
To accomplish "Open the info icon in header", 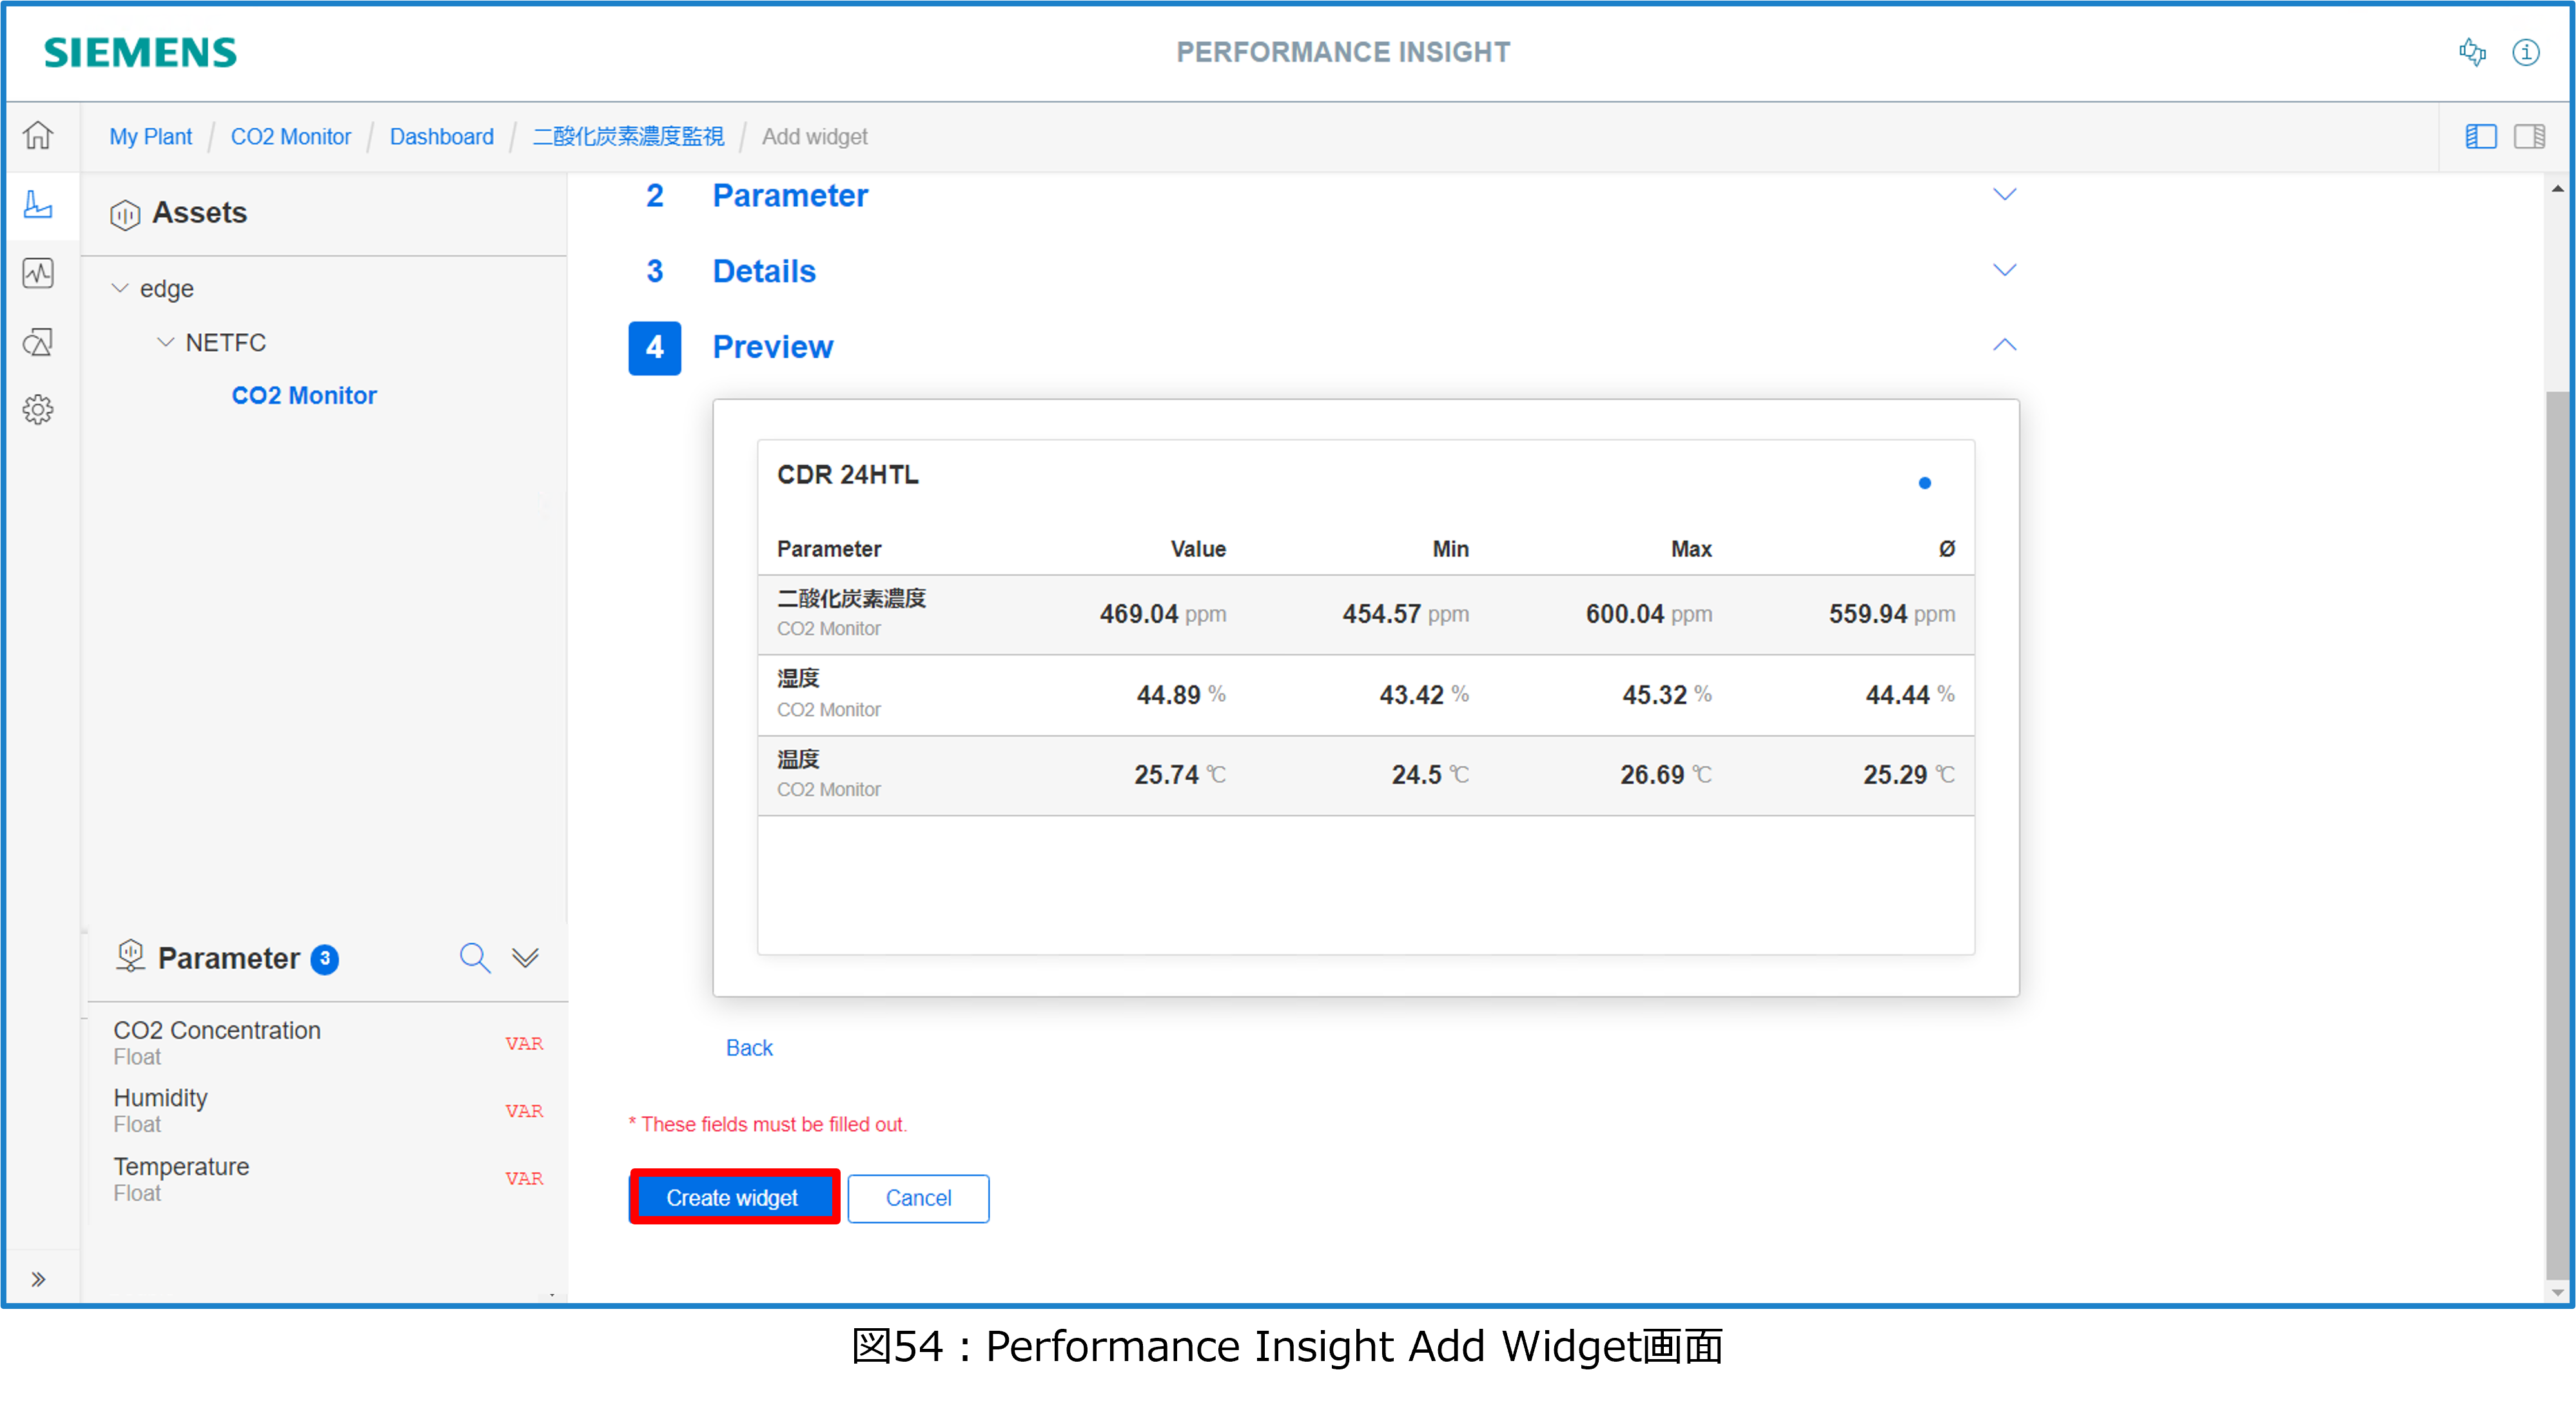I will [2526, 52].
